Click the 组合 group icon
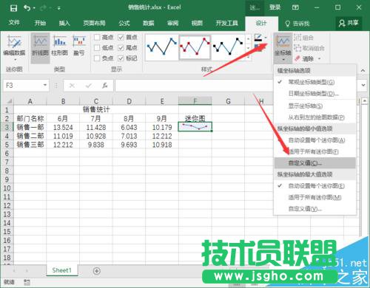Image resolution: width=370 pixels, height=288 pixels. pos(297,38)
